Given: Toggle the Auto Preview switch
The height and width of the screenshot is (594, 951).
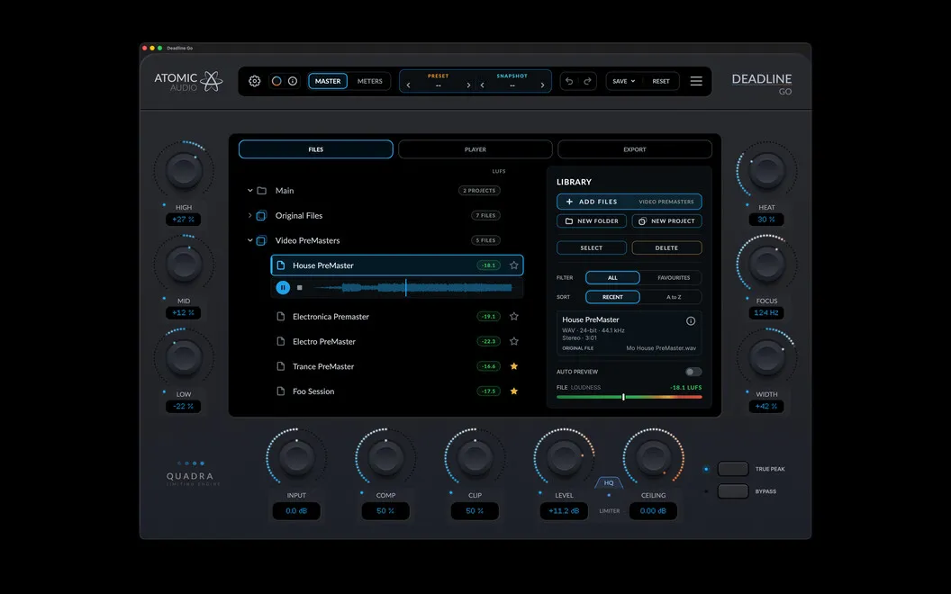Looking at the screenshot, I should (693, 372).
